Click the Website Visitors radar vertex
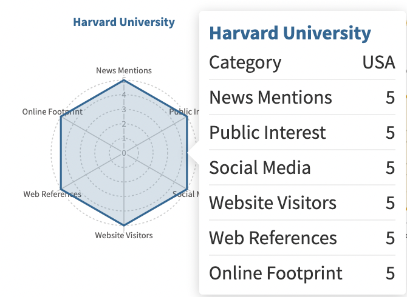Viewport: 407px width, 297px height. 124,225
